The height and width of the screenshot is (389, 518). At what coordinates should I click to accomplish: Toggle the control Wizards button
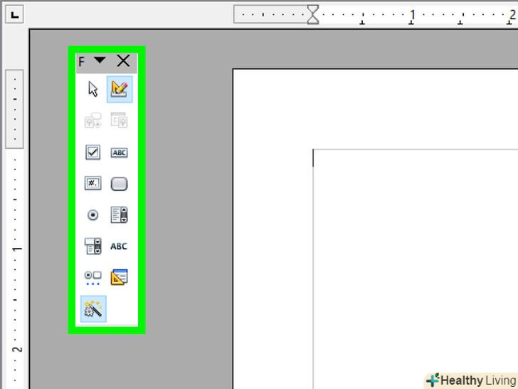(93, 308)
